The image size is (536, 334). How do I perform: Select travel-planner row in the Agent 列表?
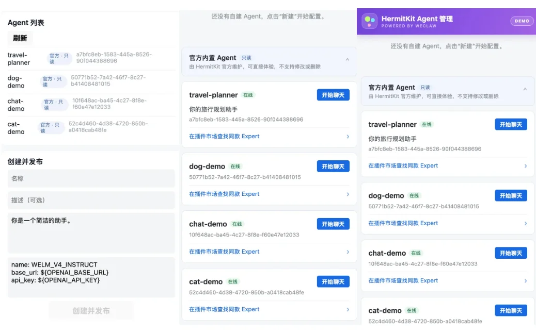click(91, 59)
